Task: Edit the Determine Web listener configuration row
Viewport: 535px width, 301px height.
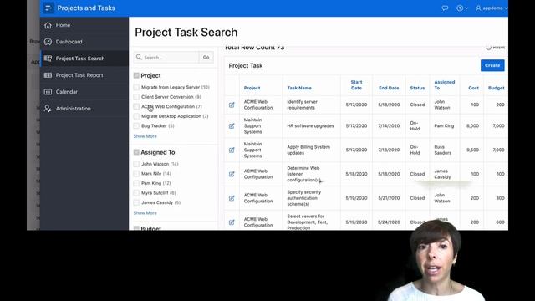Action: [x=232, y=174]
